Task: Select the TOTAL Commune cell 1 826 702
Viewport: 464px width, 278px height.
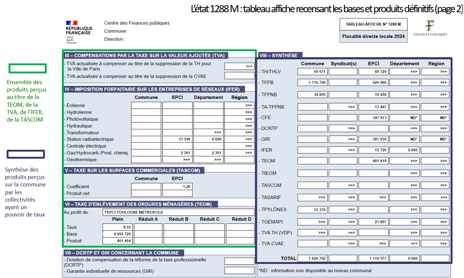Action: tap(312, 258)
